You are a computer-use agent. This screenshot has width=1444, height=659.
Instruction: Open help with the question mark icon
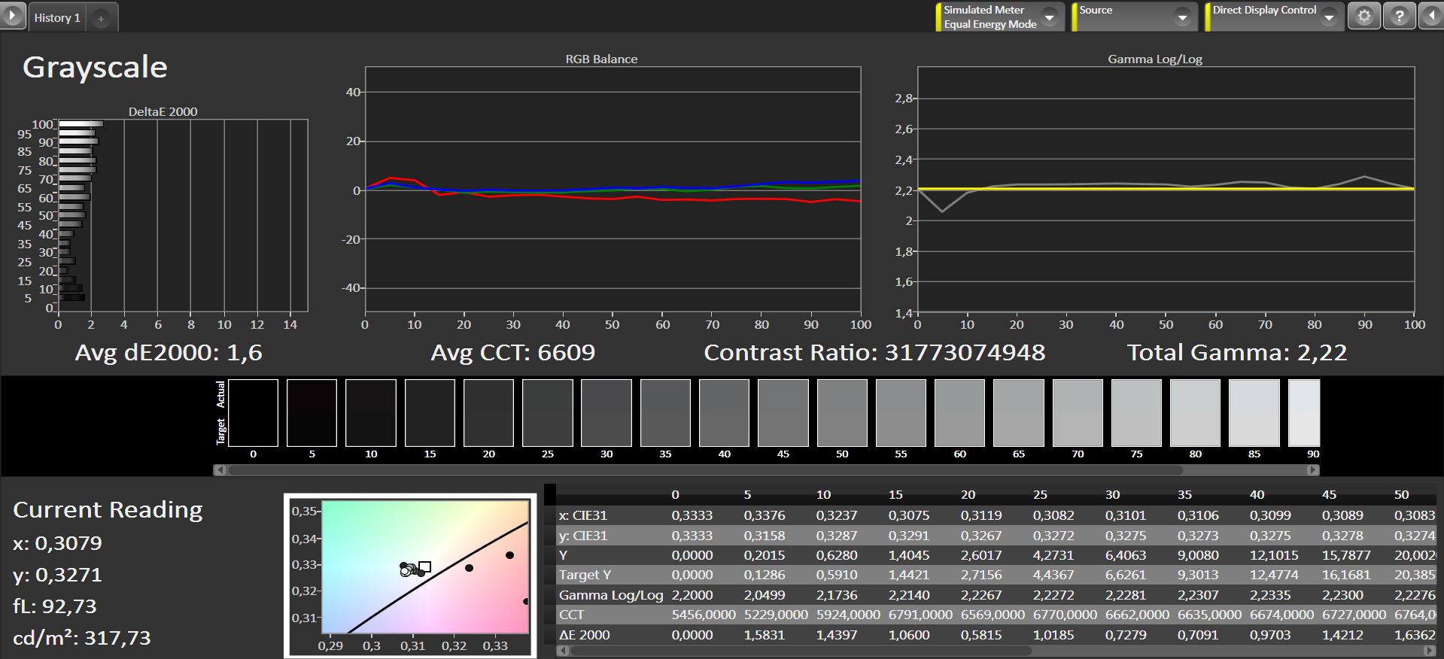tap(1399, 17)
